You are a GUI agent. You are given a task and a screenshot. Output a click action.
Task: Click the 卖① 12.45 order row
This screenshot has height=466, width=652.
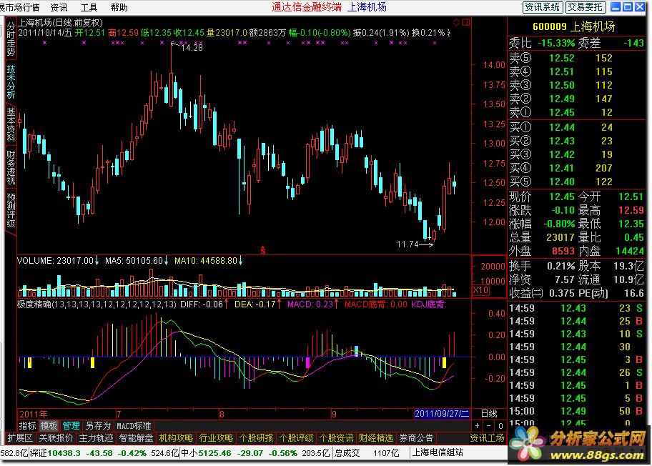(x=576, y=112)
